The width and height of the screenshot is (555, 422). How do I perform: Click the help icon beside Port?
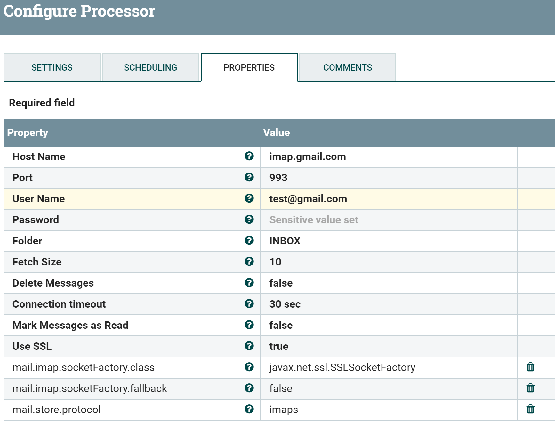tap(249, 177)
